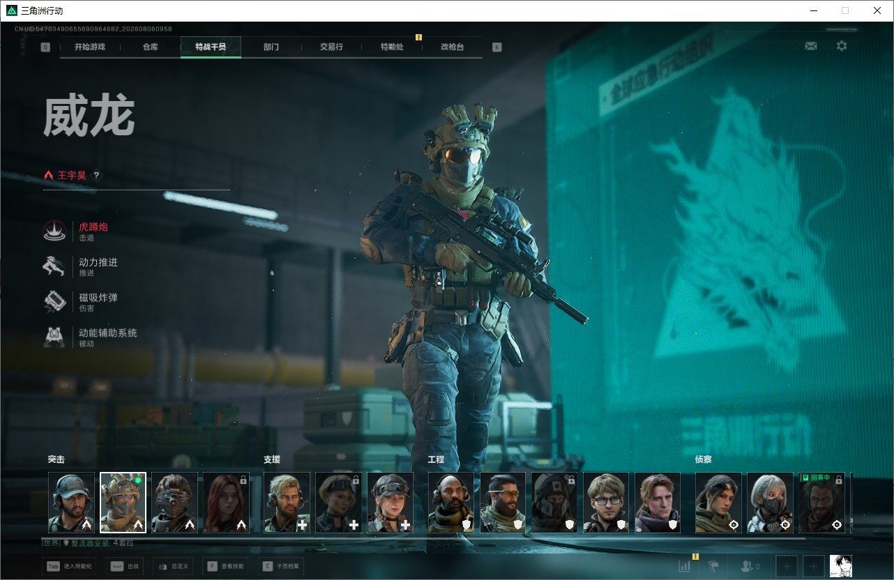Select the locked hooded engineer operator
The height and width of the screenshot is (580, 894).
click(x=554, y=503)
